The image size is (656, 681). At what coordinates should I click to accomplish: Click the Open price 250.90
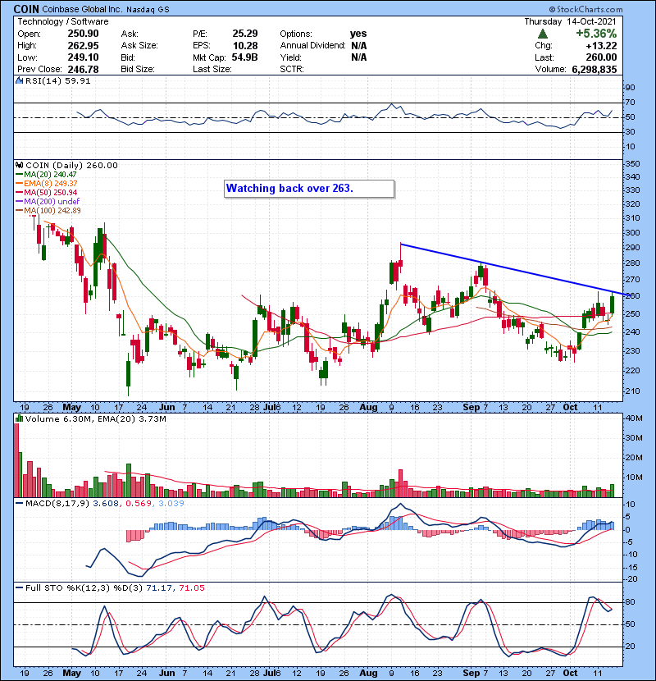(x=83, y=34)
